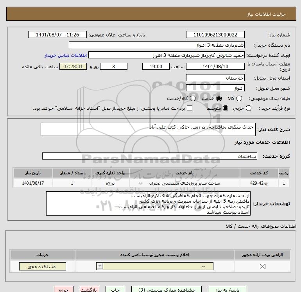Click the جزئیات column header in permits table
Viewport: 301px width, 292px height.
[43, 255]
